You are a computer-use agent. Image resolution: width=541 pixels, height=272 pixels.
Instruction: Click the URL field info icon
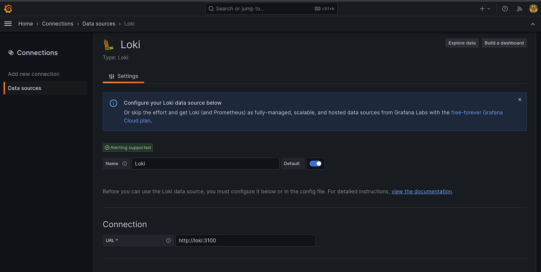(169, 240)
